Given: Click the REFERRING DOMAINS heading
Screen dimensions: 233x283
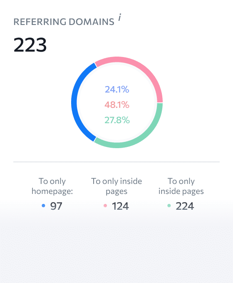Looking at the screenshot, I should [x=64, y=22].
